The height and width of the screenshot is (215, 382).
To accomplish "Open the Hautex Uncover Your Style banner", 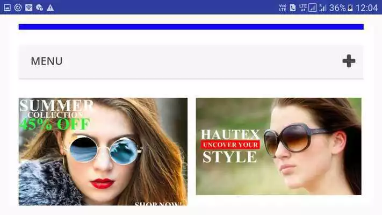I will point(278,146).
